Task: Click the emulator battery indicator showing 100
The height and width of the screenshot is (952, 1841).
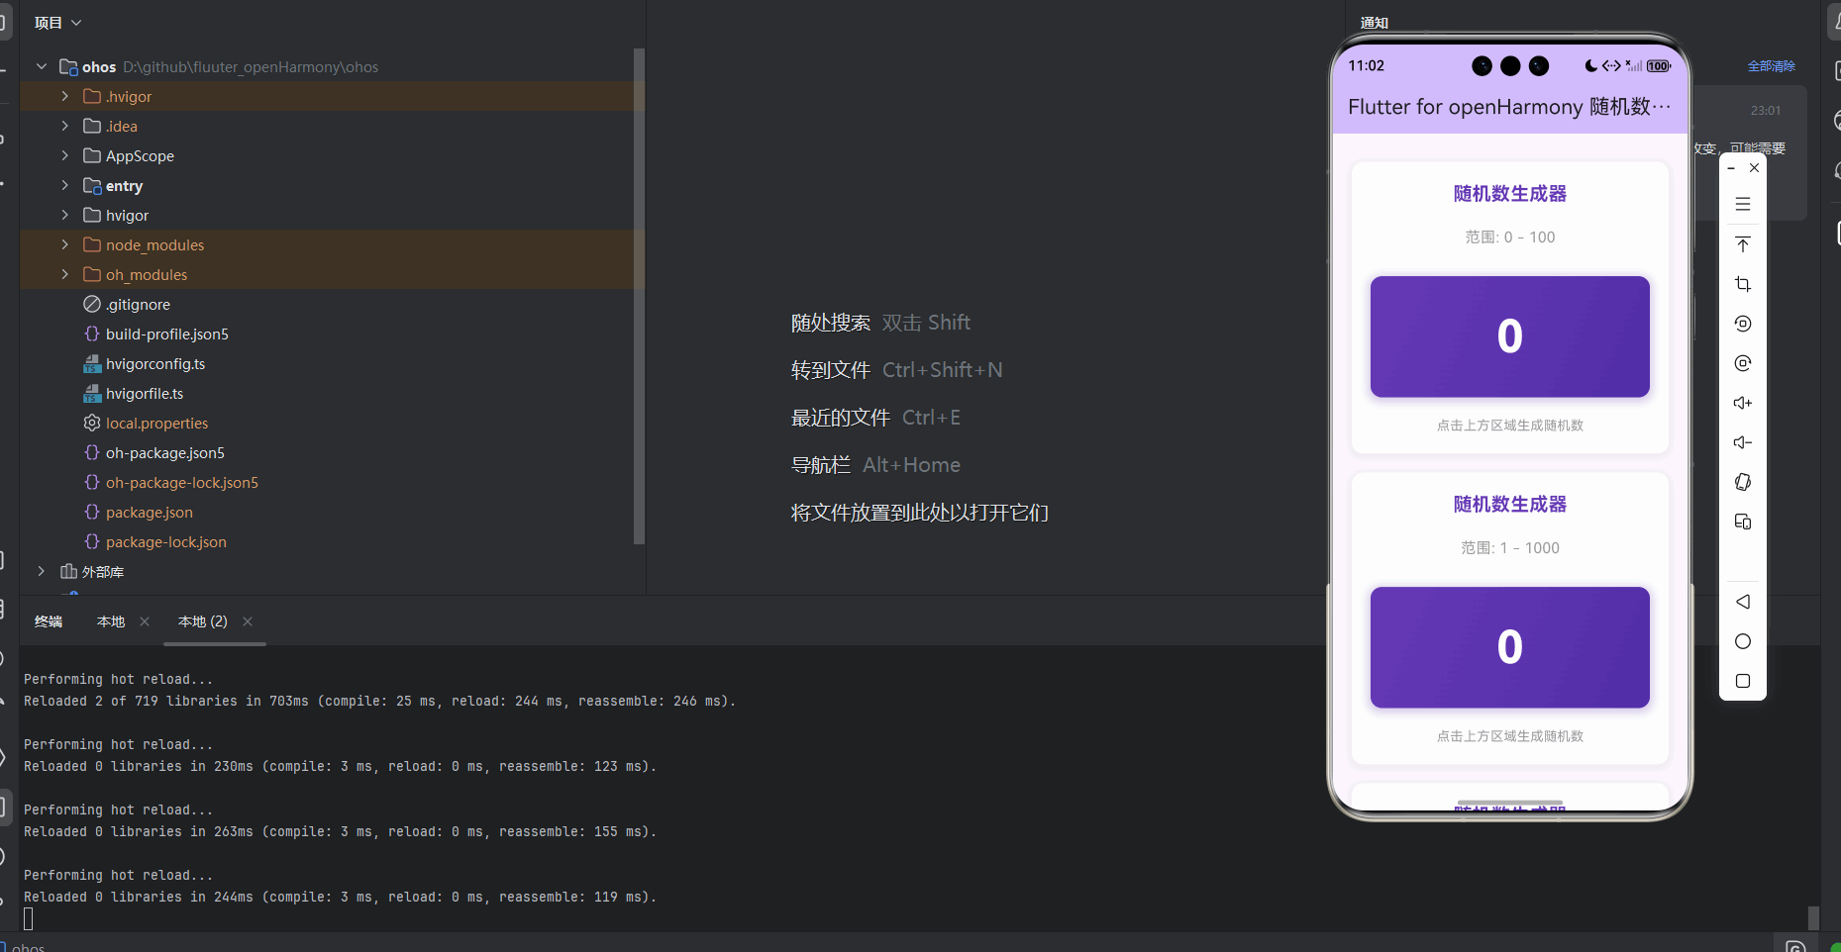Action: point(1659,66)
